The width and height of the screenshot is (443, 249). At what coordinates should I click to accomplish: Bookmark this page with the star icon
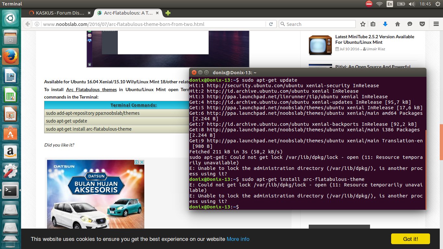pos(363,24)
